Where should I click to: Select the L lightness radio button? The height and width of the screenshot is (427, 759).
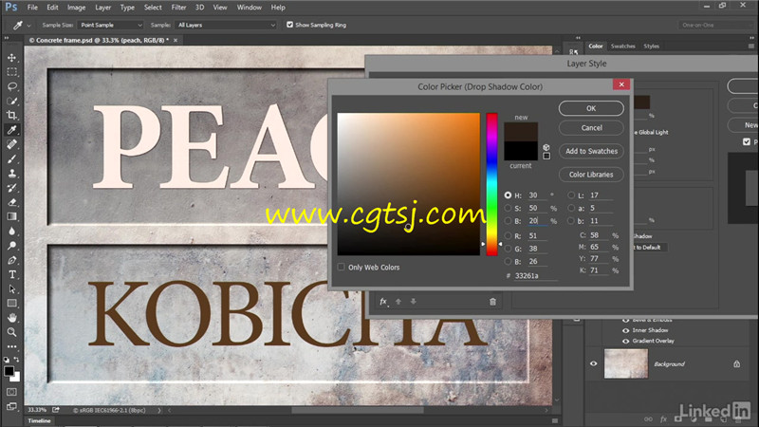(x=571, y=195)
